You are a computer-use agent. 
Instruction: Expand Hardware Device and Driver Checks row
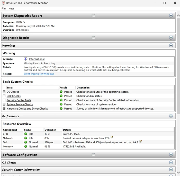pyautogui.click(x=4, y=108)
